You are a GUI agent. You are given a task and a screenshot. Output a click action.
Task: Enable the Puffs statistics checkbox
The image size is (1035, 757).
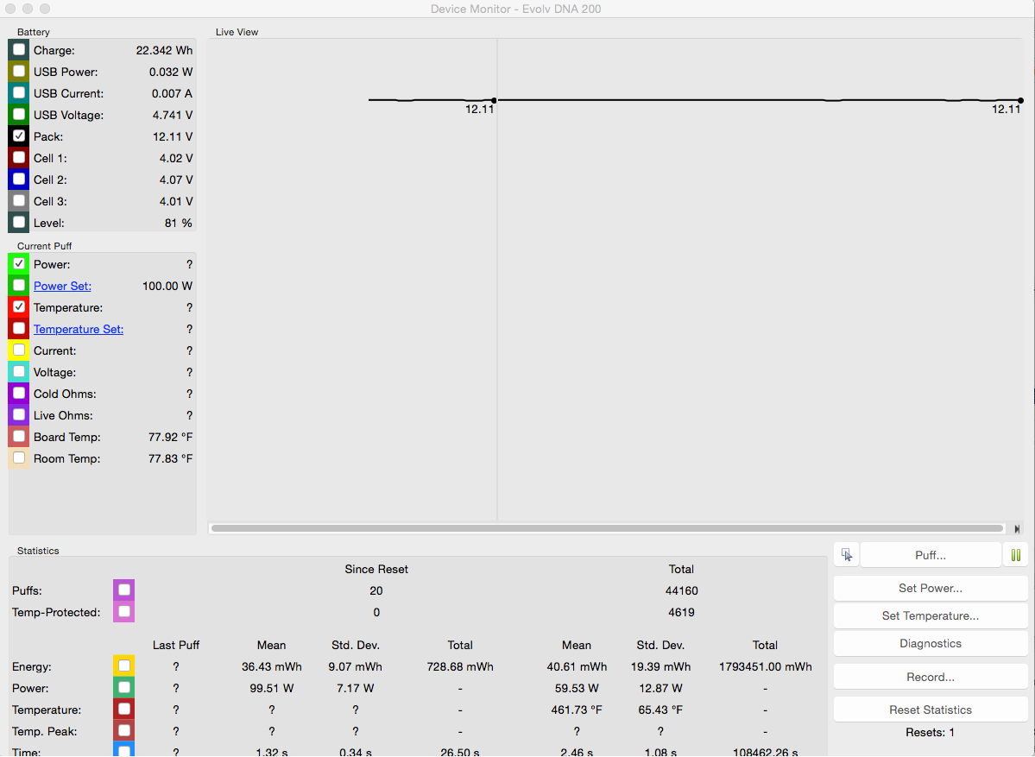pyautogui.click(x=124, y=590)
